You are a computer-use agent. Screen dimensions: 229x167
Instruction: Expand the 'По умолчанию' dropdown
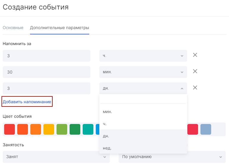click(172, 157)
